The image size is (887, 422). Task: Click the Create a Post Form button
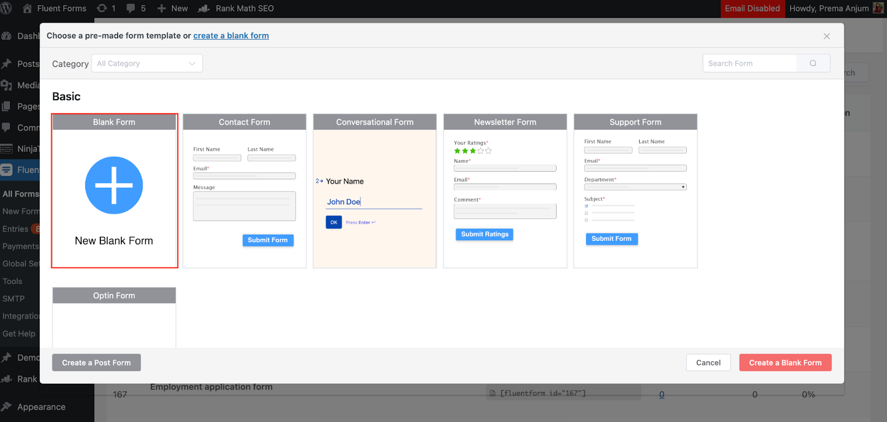pos(96,363)
